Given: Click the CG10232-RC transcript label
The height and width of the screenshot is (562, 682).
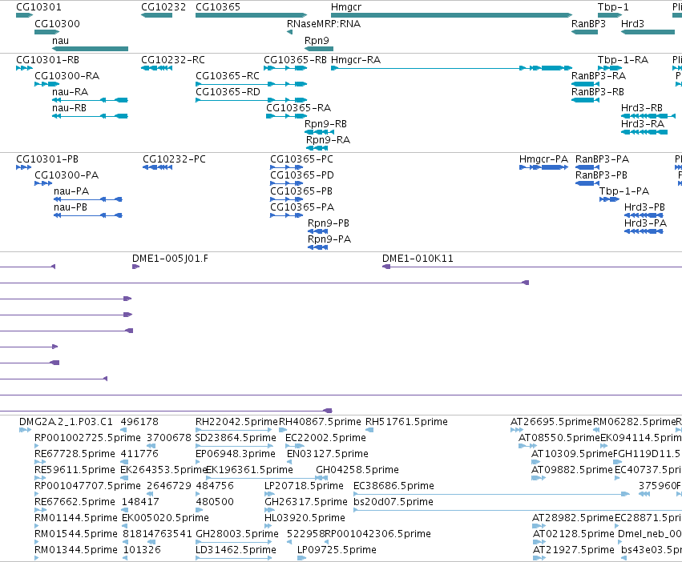Looking at the screenshot, I should pyautogui.click(x=173, y=60).
